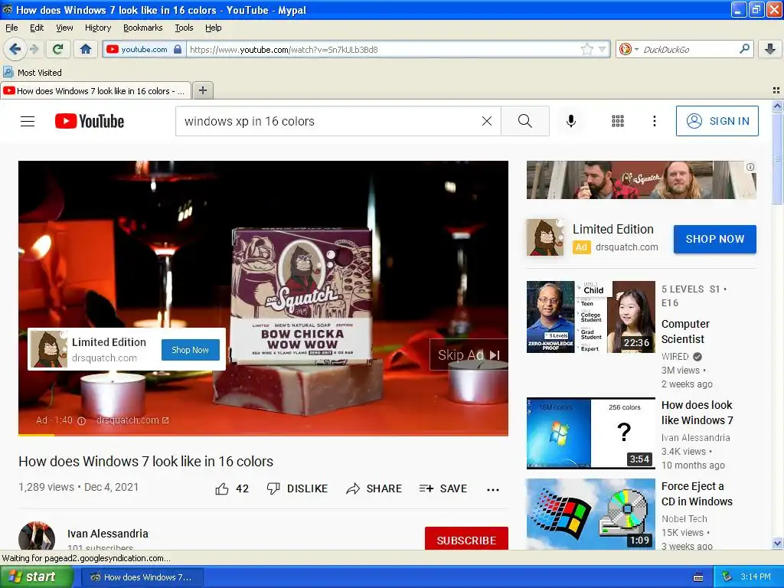Click the SHARE button

[374, 488]
